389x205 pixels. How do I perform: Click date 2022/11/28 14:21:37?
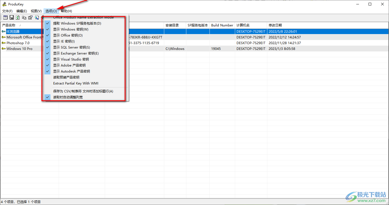pyautogui.click(x=285, y=43)
